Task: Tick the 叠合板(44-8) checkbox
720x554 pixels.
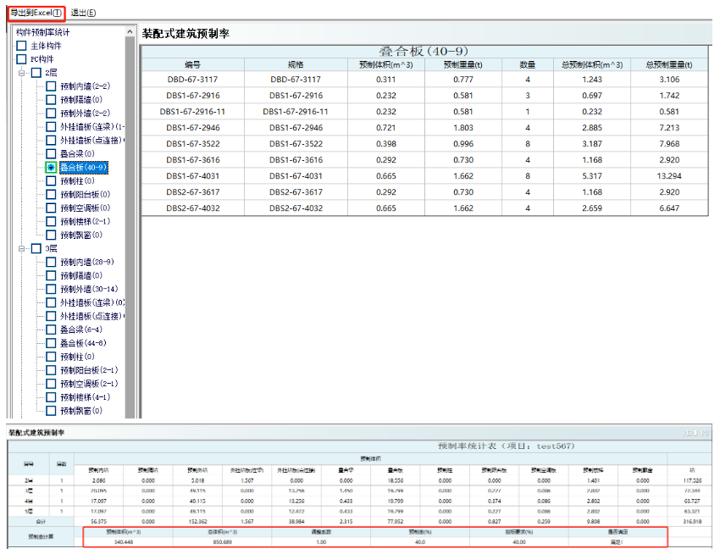Action: pyautogui.click(x=52, y=343)
